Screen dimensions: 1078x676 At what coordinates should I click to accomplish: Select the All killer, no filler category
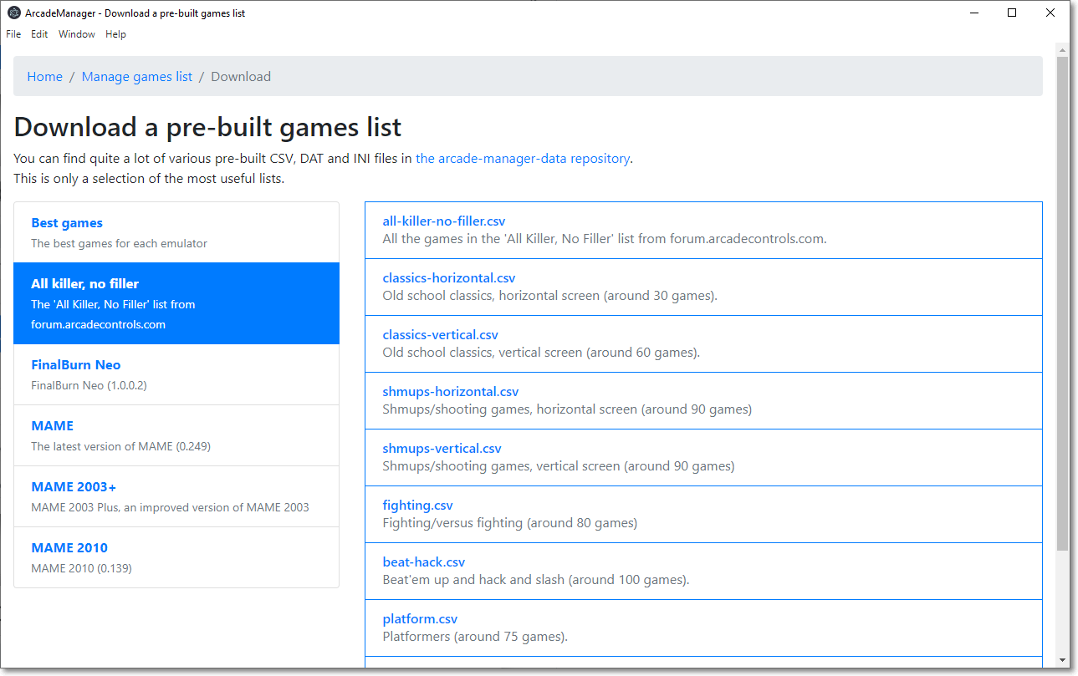point(176,303)
